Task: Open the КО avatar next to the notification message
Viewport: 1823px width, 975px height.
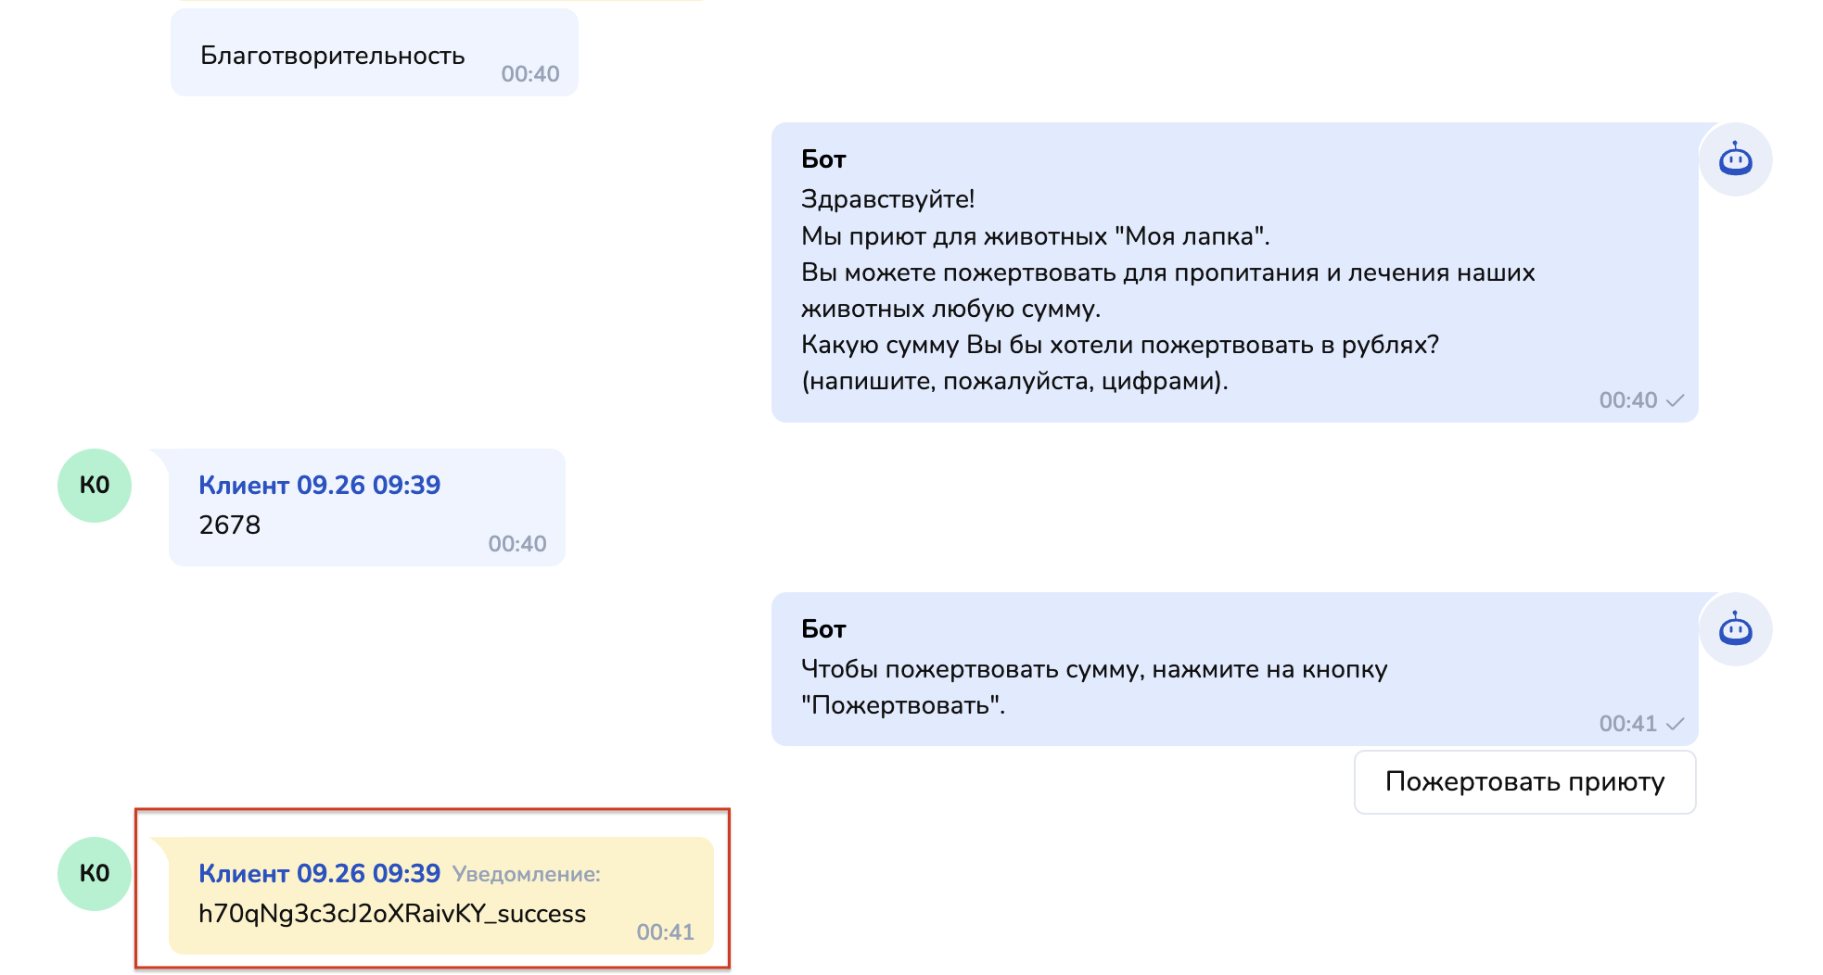Action: point(95,874)
